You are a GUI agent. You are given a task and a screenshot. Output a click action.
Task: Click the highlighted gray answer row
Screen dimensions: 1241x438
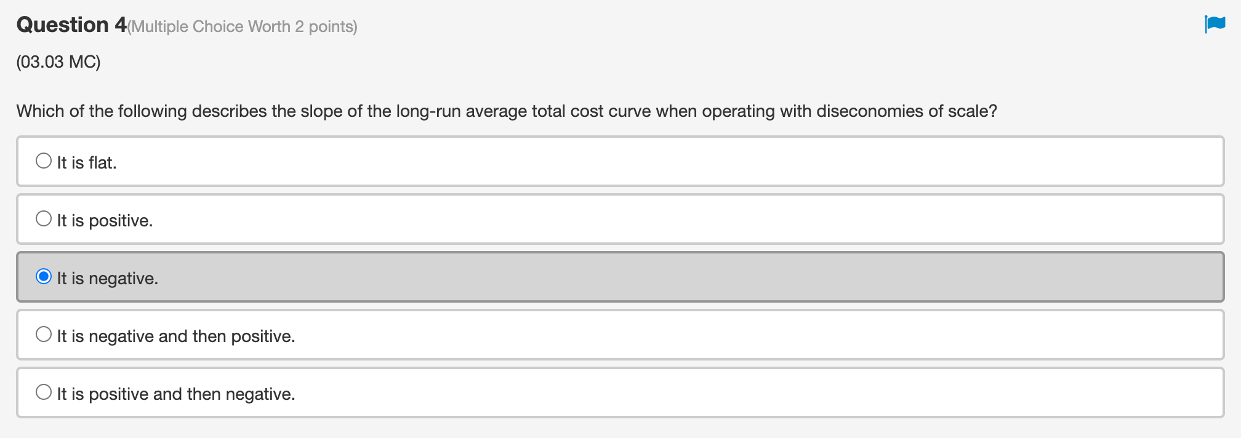(616, 276)
